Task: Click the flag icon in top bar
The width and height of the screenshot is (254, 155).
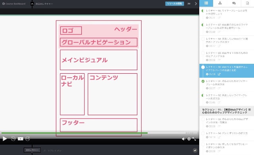Action: tap(189, 4)
